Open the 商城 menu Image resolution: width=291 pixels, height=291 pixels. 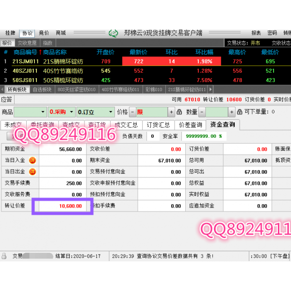tap(61, 33)
